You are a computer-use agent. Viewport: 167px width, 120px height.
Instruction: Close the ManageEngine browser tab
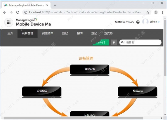(x=47, y=5)
